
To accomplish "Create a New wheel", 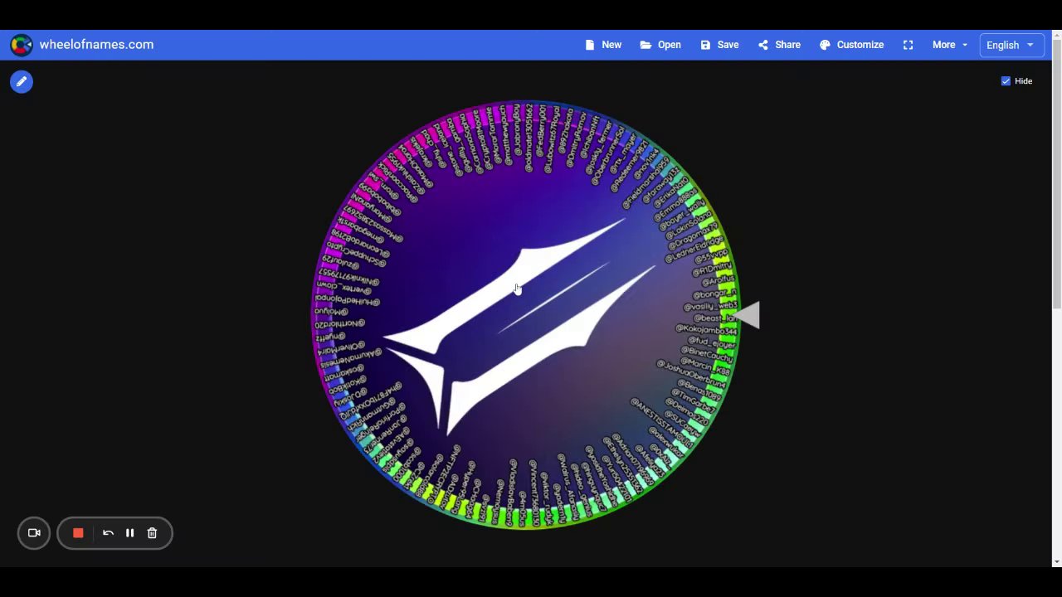I will (x=603, y=45).
